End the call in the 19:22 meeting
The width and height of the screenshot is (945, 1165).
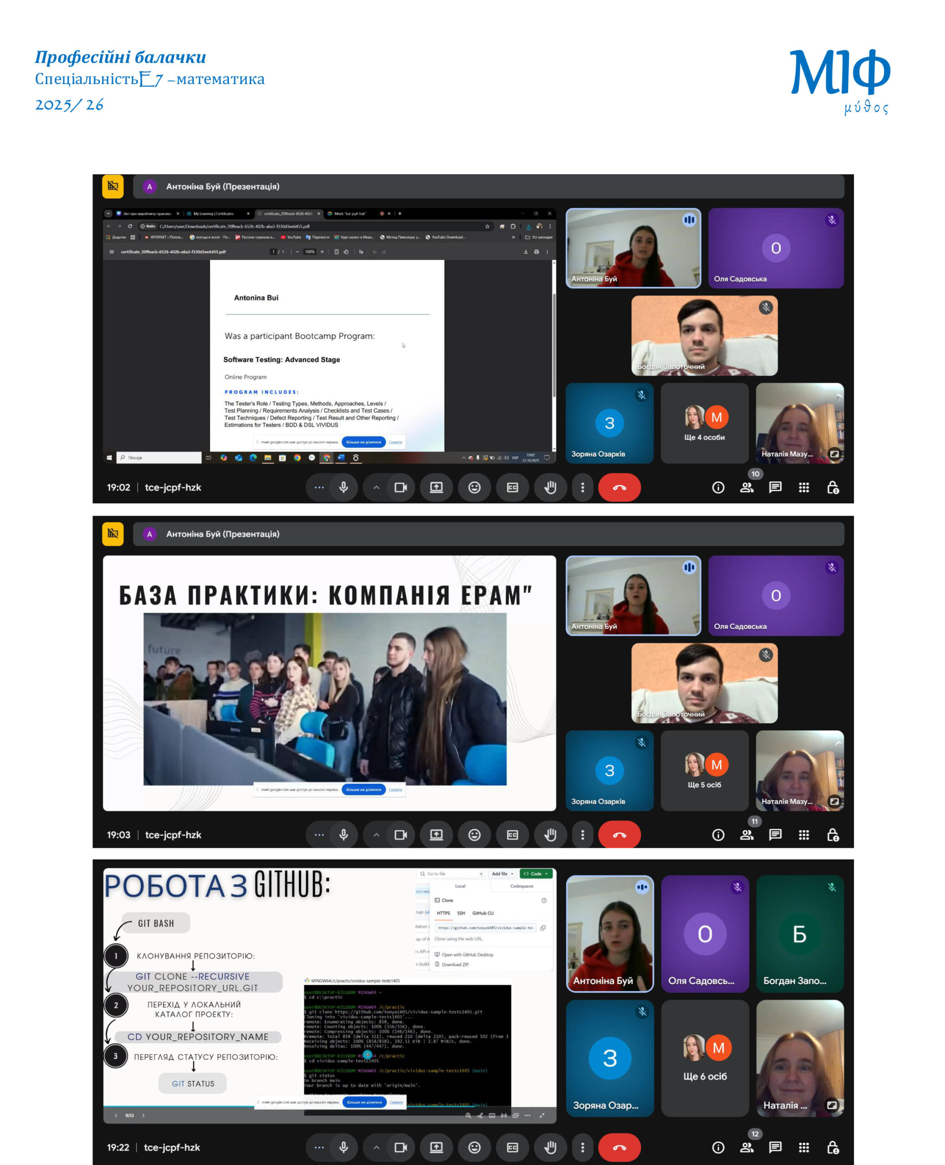click(x=619, y=1147)
